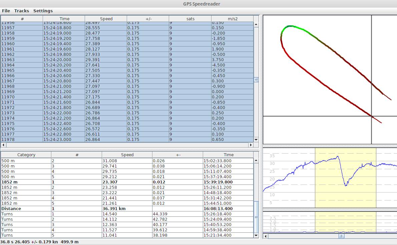Click the up arrow of the data table scrollbar
Screen dimensions: 397x245
(x=256, y=24)
